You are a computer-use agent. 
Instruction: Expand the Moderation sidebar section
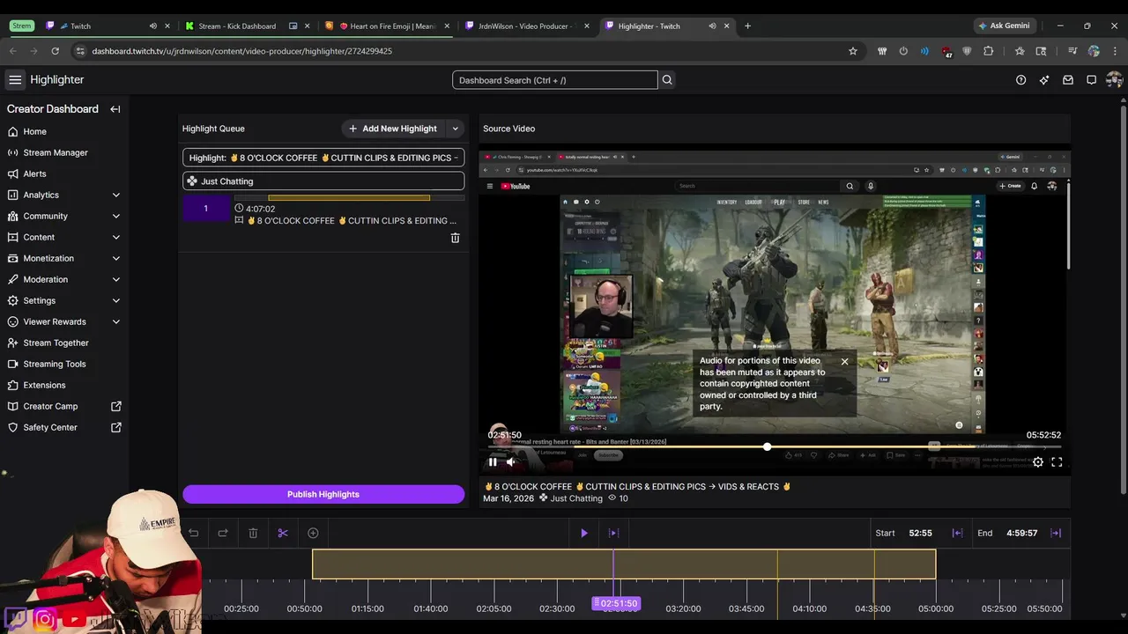pos(116,279)
